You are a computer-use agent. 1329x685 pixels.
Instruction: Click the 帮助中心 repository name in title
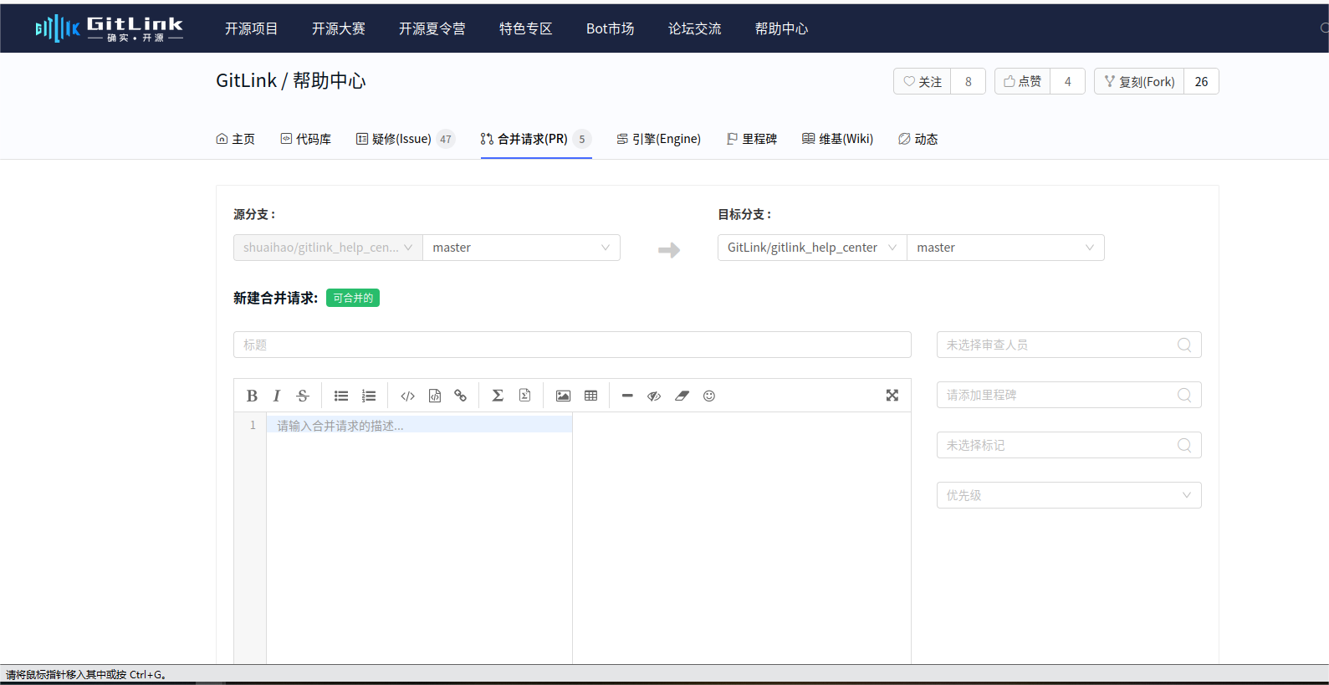(x=329, y=80)
